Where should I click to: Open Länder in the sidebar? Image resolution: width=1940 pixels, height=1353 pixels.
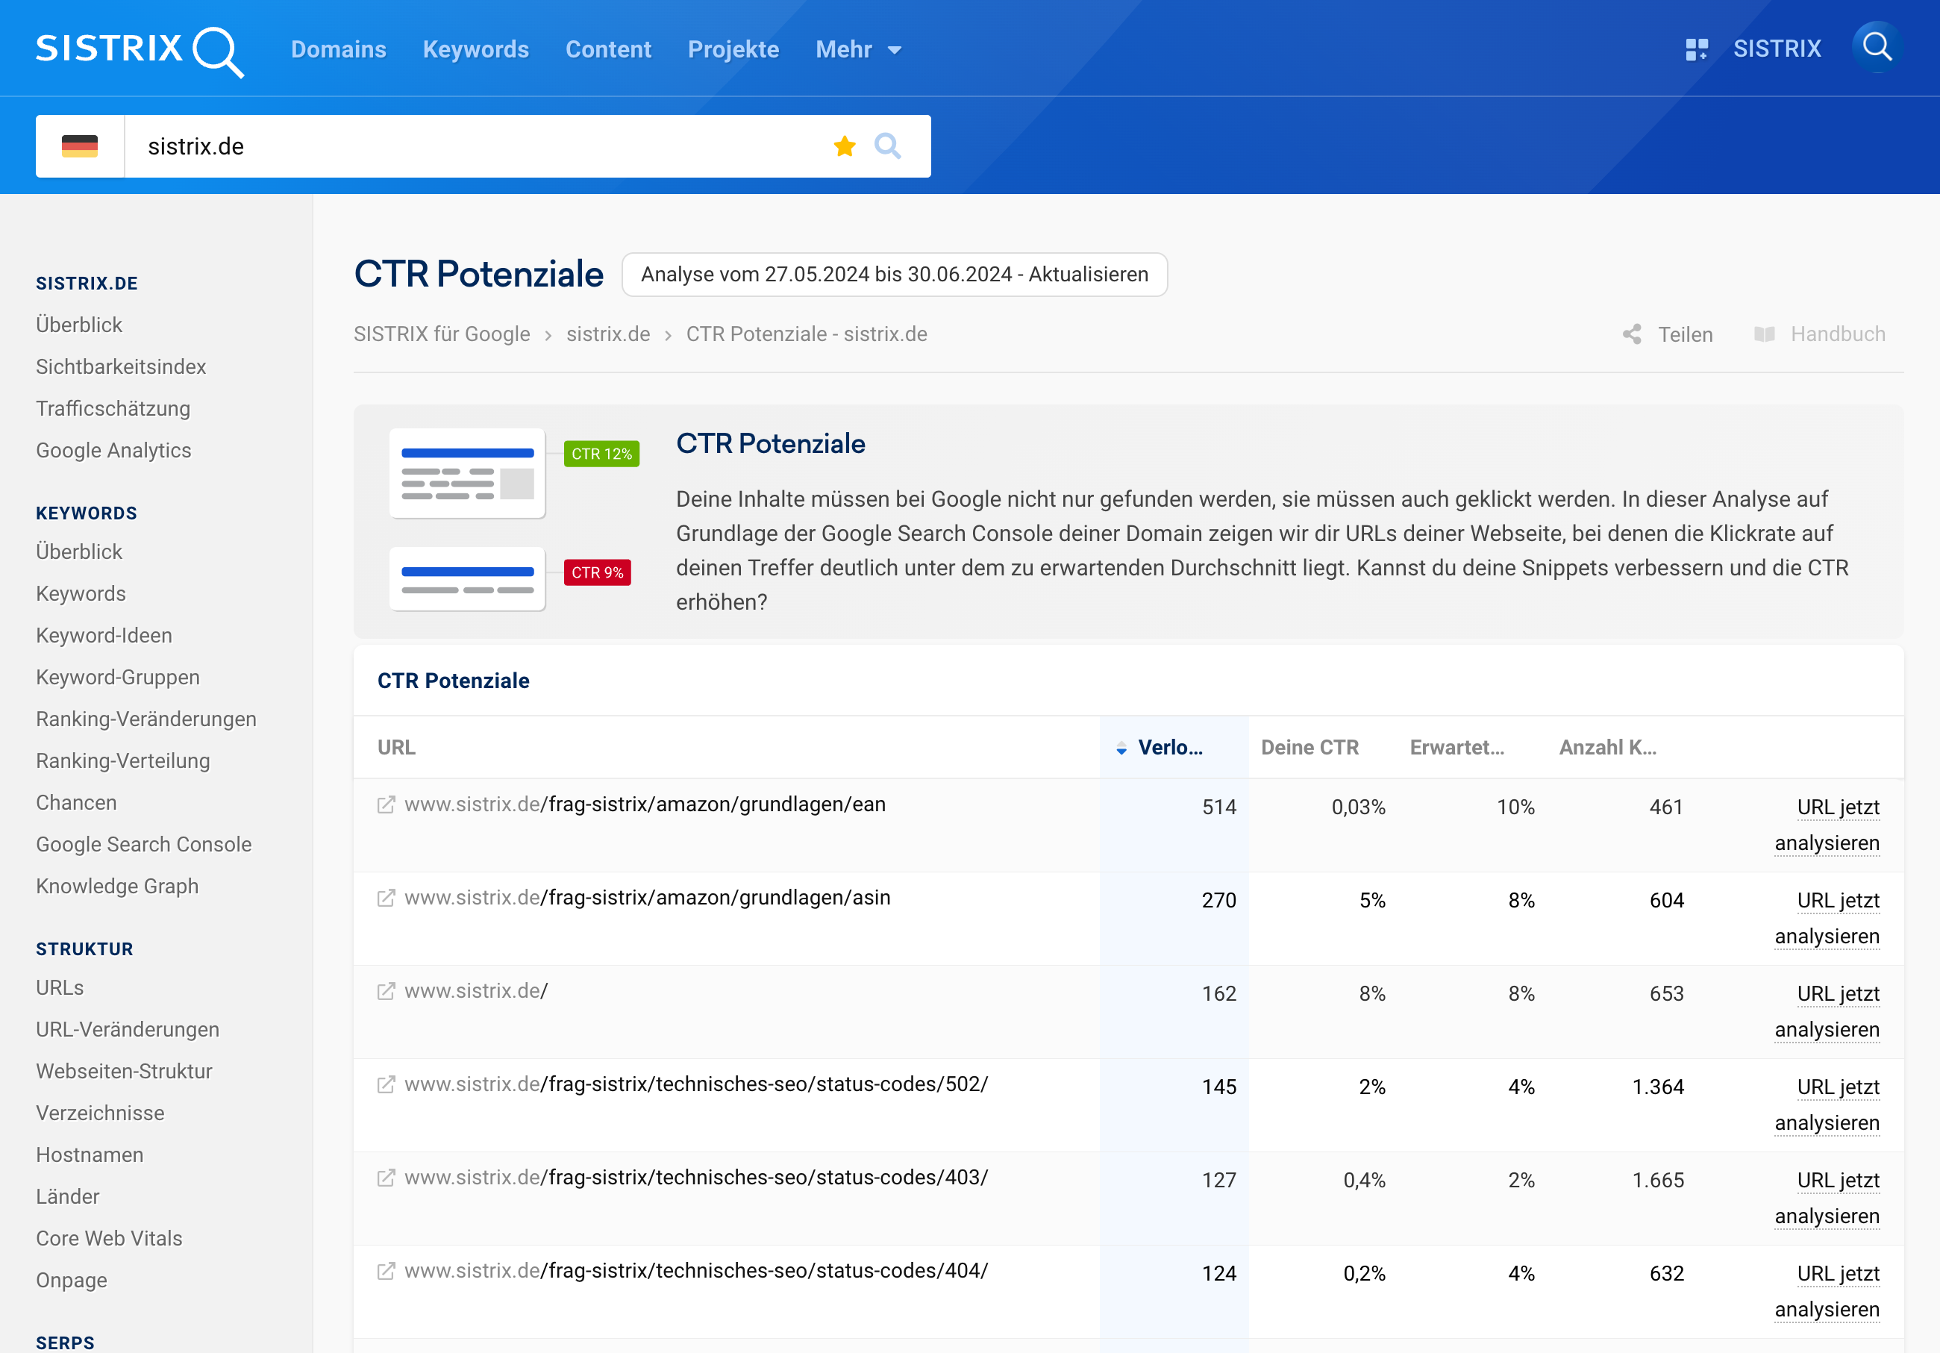(x=68, y=1197)
